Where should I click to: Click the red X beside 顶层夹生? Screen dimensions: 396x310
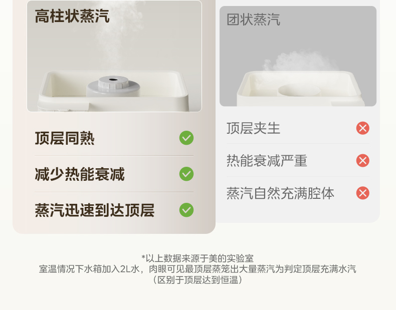coord(362,128)
